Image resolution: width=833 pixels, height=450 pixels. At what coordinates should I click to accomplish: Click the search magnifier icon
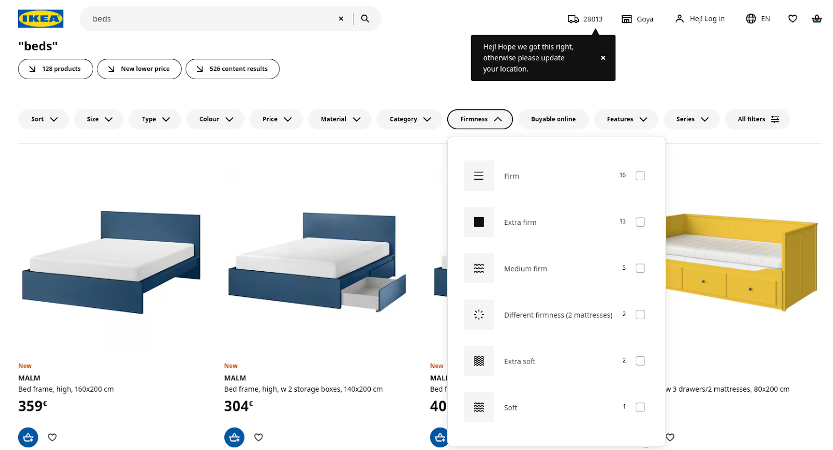[365, 19]
